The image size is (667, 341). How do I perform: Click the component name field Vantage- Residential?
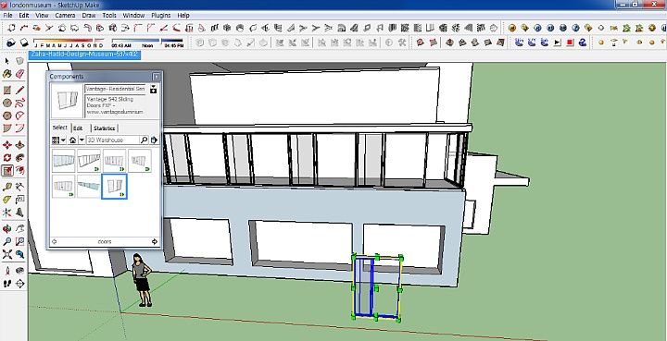116,89
